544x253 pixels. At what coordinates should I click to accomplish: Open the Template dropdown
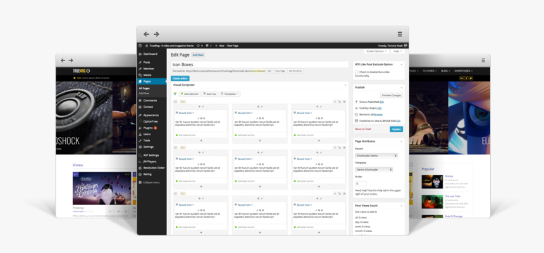point(373,170)
